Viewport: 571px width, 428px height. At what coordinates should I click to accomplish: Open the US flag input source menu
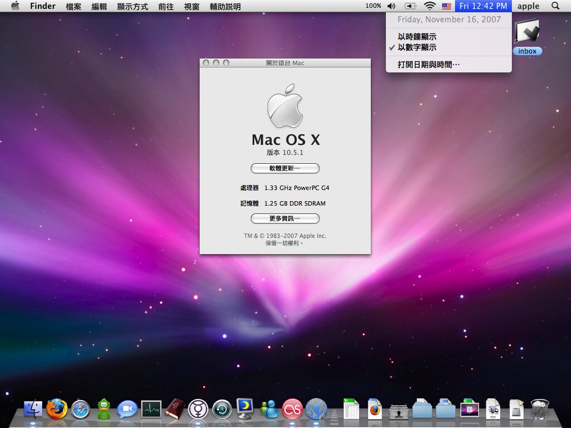(446, 6)
